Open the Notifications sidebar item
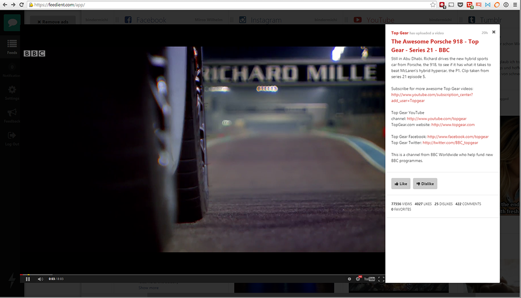 click(12, 70)
